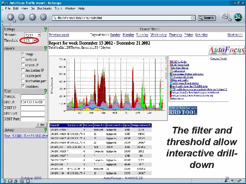Open help via Filter question mark icon
Screen dimensions: 246x184
[x=45, y=91]
